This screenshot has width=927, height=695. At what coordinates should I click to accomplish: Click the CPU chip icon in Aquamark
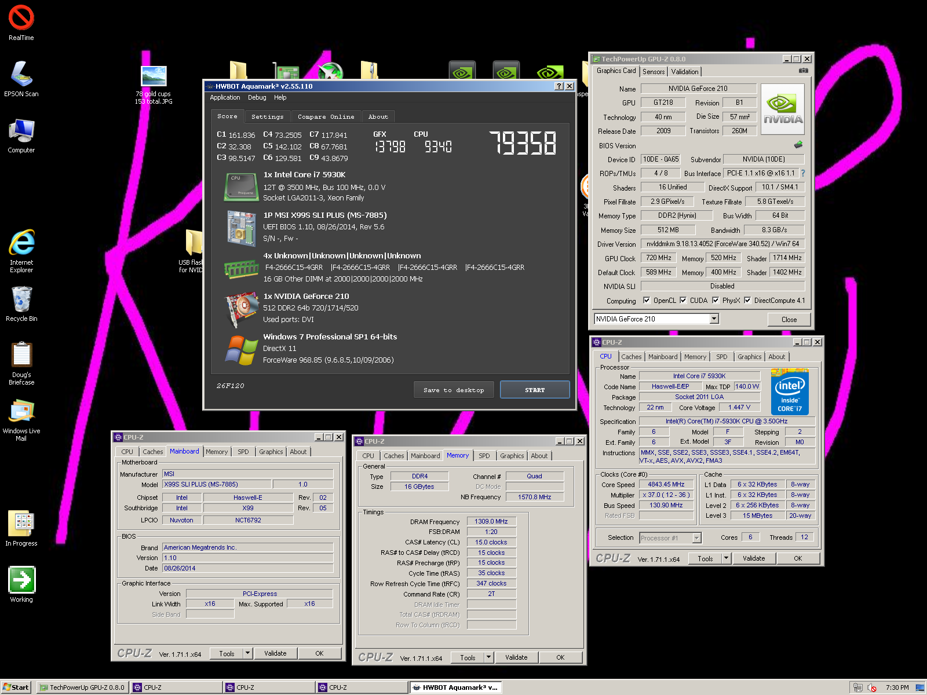click(241, 186)
